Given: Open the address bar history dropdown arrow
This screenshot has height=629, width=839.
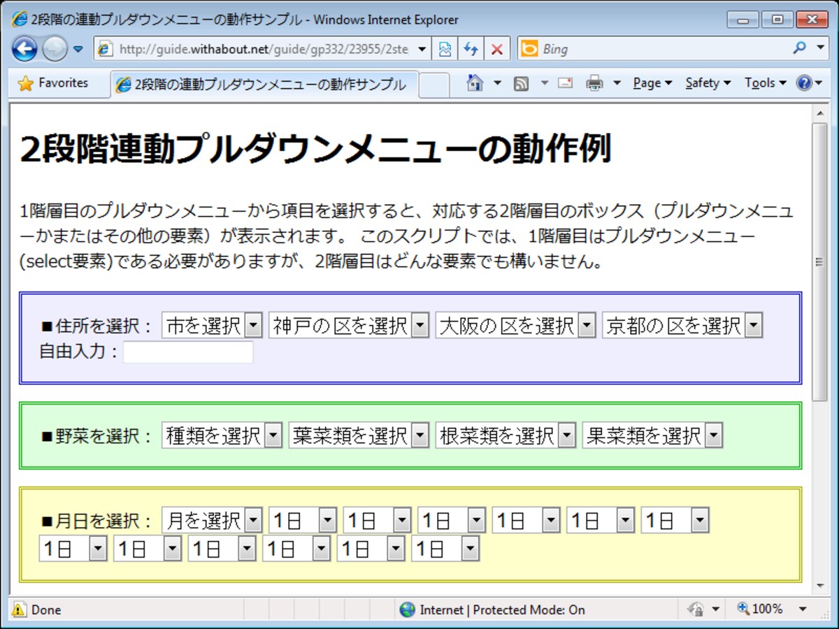Looking at the screenshot, I should [422, 49].
